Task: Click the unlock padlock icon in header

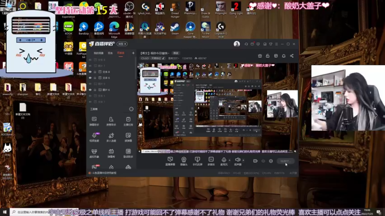Action: point(268,56)
